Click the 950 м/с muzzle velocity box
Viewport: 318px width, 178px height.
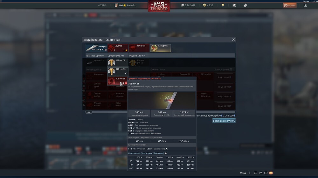(x=139, y=113)
